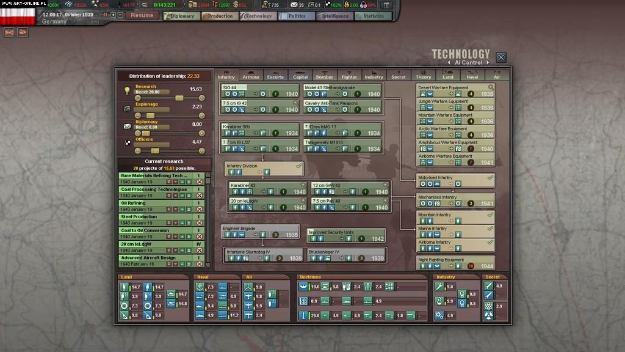Open the Fighter technology tab
This screenshot has height=352, width=625.
point(349,75)
